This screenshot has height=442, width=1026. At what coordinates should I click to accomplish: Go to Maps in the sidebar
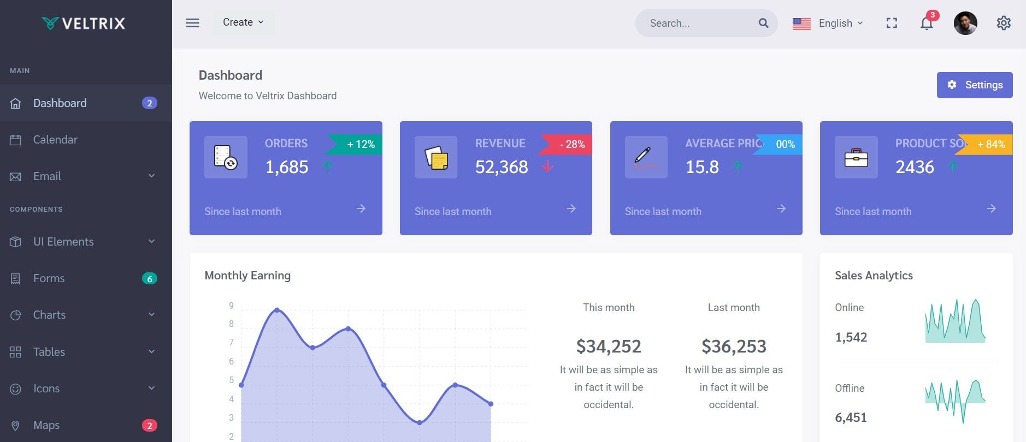click(x=46, y=425)
